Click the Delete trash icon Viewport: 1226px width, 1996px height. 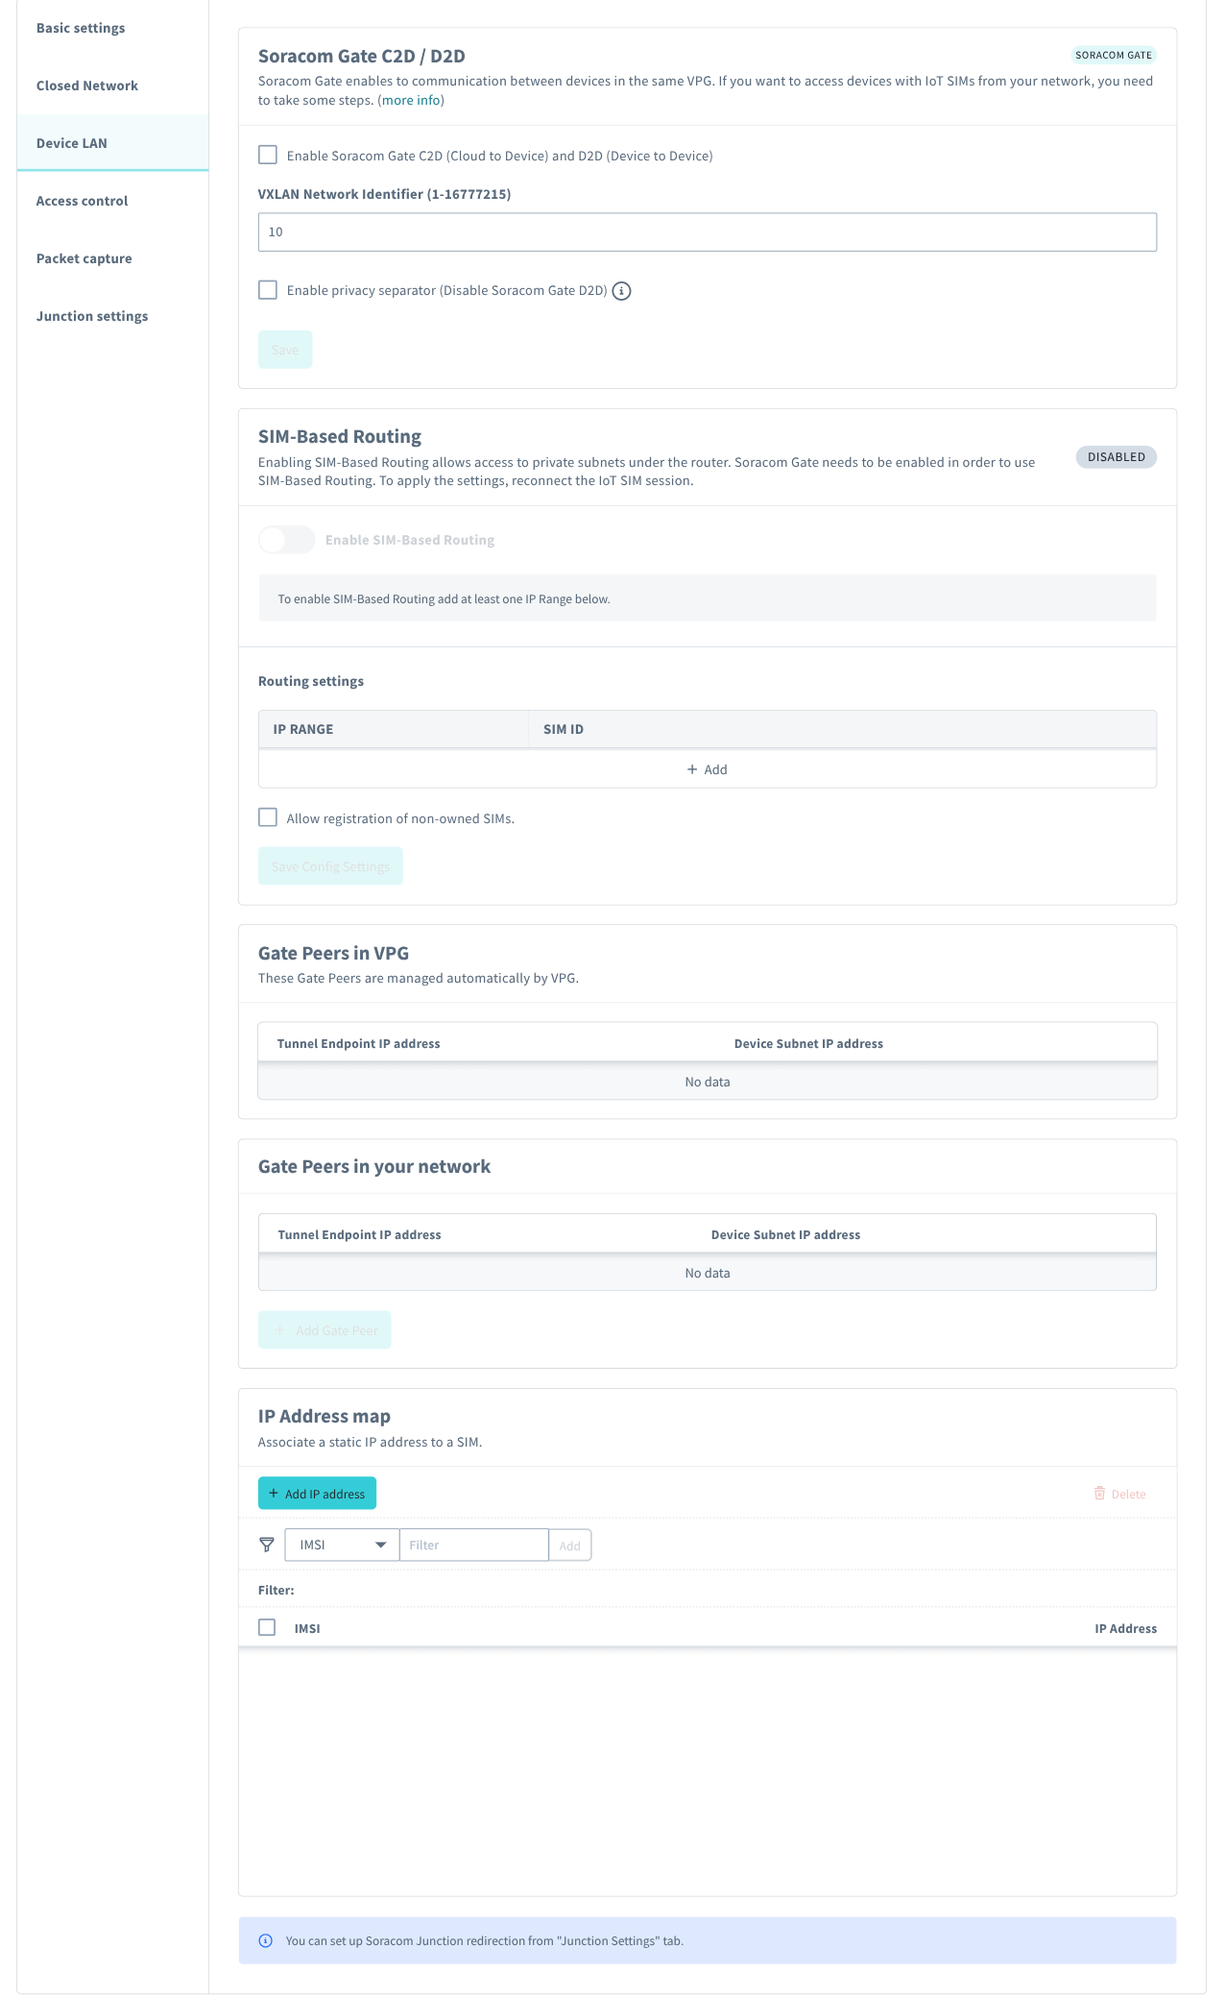(x=1101, y=1494)
